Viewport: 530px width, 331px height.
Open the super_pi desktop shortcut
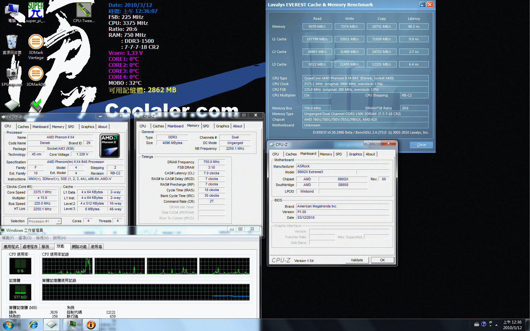(36, 13)
